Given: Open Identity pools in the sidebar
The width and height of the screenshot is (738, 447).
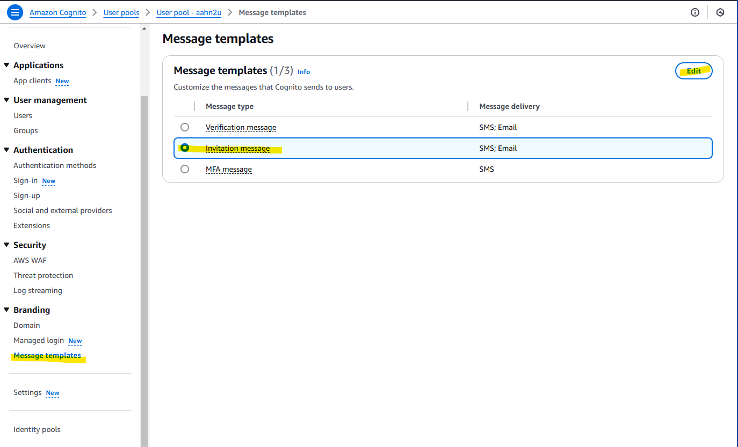Looking at the screenshot, I should pos(37,429).
